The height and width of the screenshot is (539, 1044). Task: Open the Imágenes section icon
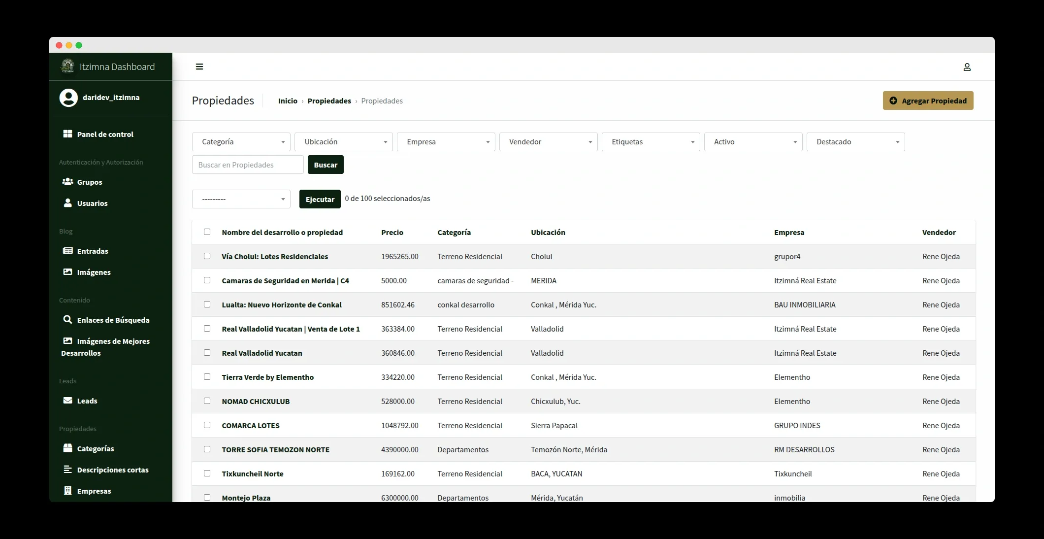click(x=67, y=272)
